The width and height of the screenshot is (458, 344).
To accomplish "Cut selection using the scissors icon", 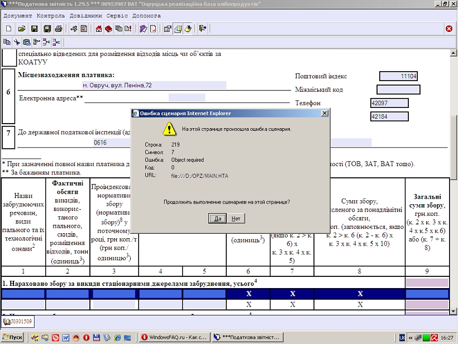I will (17, 42).
